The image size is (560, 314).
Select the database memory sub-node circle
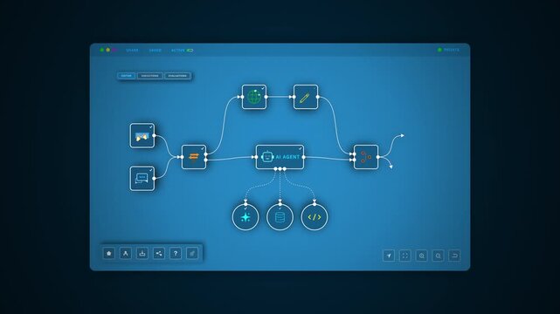click(280, 216)
